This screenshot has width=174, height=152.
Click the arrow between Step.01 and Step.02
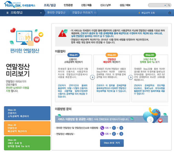click(x=92, y=77)
